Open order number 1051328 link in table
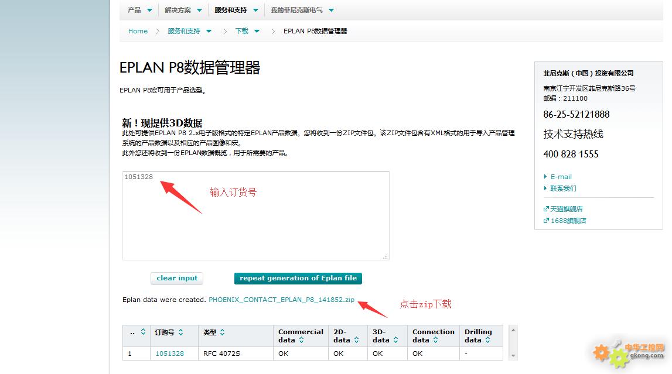The width and height of the screenshot is (672, 374). 169,354
